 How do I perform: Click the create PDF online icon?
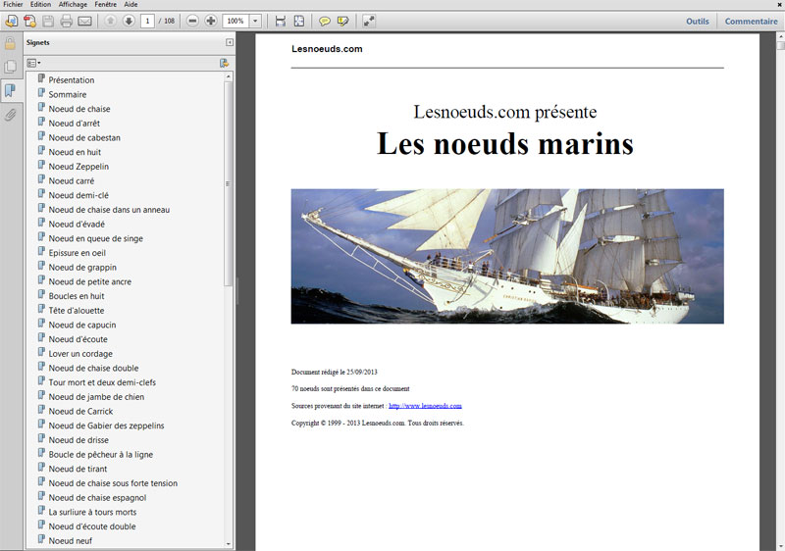[30, 21]
